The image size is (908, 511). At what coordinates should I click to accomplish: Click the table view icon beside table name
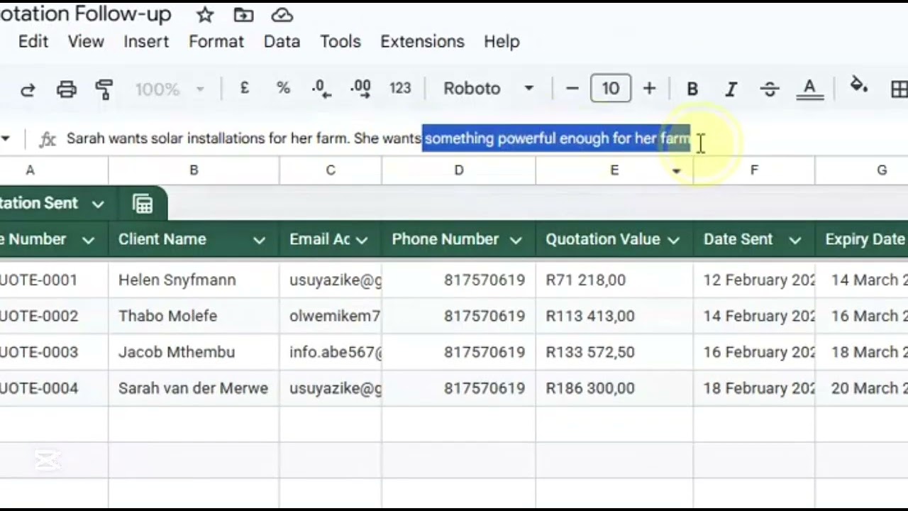143,204
